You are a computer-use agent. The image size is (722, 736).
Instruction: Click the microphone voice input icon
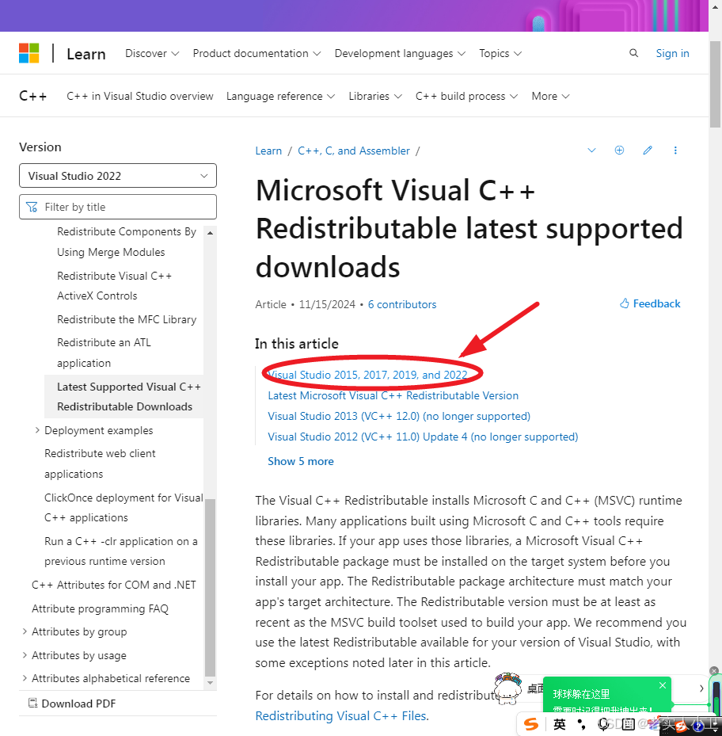tap(603, 724)
